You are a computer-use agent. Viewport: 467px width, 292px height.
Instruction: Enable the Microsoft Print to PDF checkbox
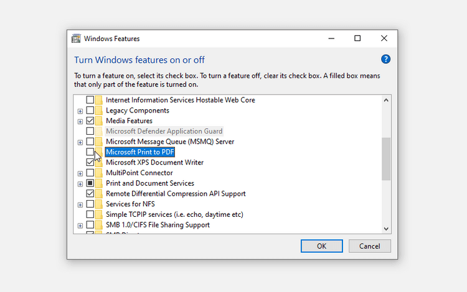click(x=90, y=152)
